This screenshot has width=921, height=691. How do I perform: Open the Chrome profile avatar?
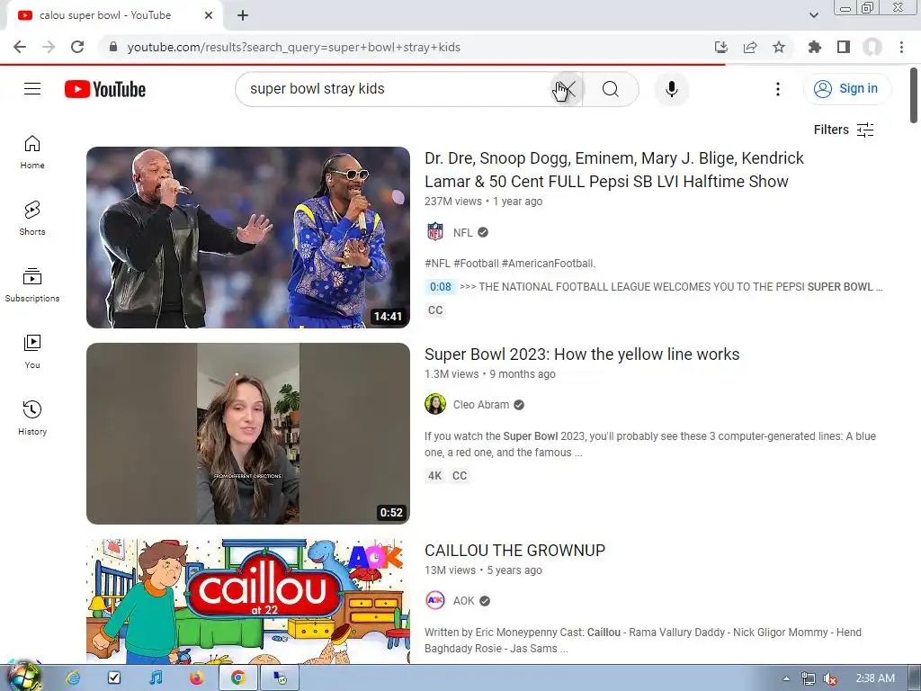(872, 47)
